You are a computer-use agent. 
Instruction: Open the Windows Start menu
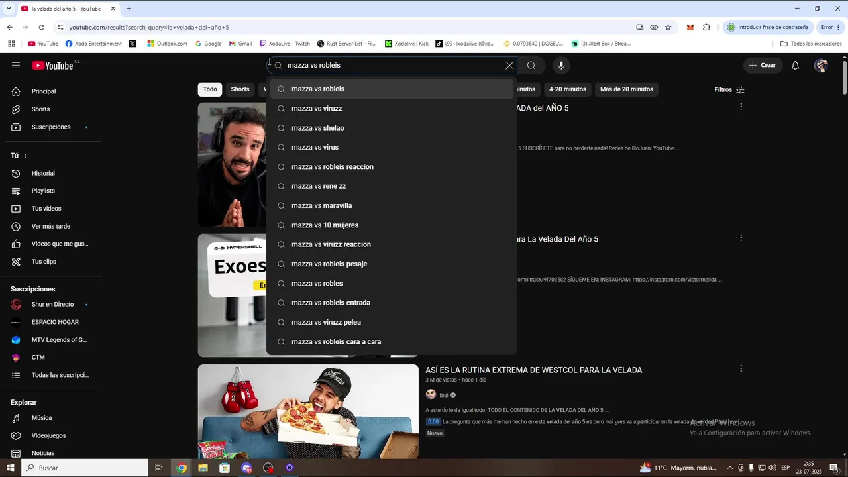point(10,468)
